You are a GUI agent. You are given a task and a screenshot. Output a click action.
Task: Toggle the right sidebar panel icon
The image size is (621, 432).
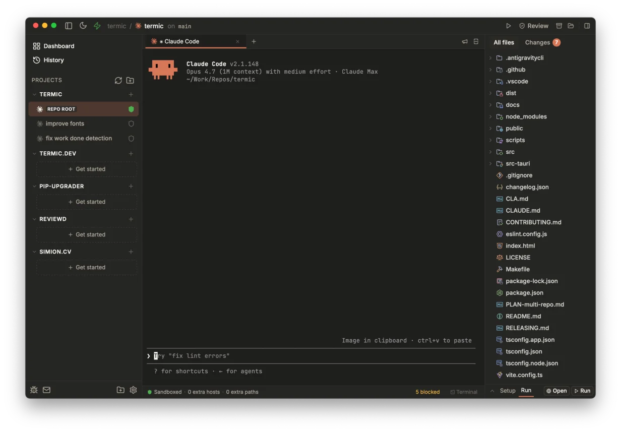tap(587, 26)
